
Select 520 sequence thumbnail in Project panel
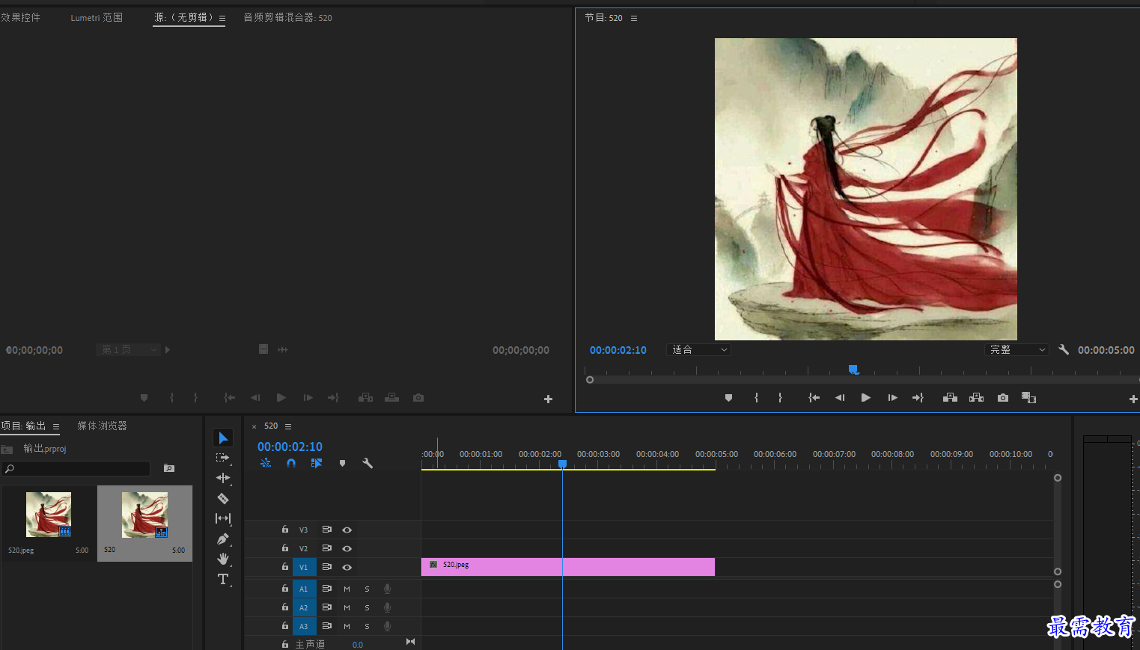144,515
